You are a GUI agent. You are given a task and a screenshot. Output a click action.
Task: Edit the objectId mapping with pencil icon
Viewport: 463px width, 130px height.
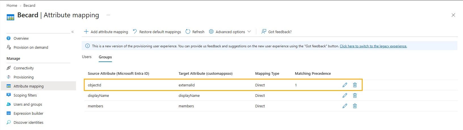pyautogui.click(x=345, y=85)
